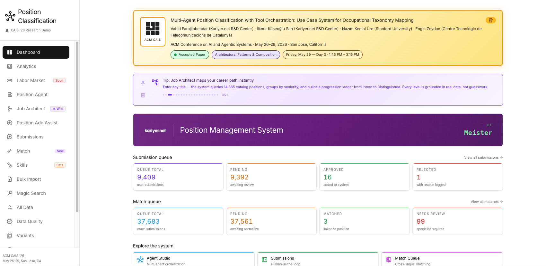Open the Dashboard menu item

tap(36, 52)
